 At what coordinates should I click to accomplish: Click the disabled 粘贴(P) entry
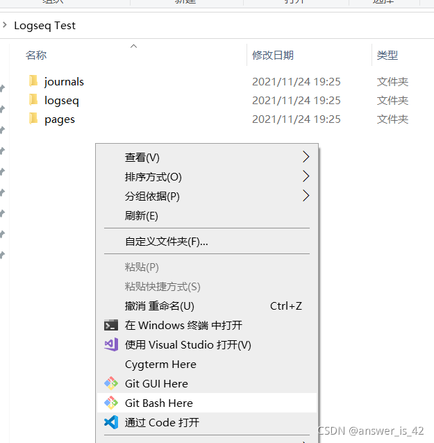[207, 267]
